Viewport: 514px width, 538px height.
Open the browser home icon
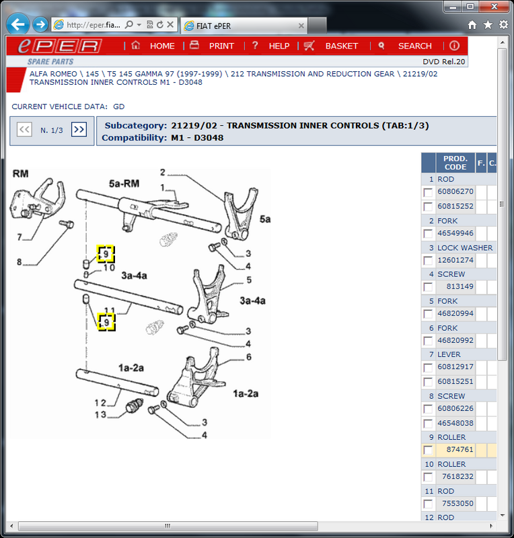(x=472, y=25)
